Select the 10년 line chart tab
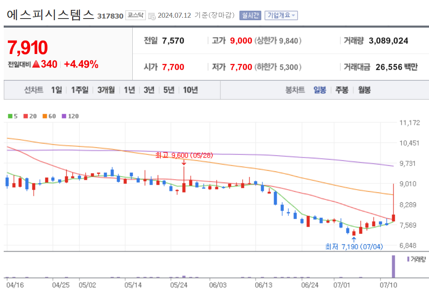The width and height of the screenshot is (429, 293). click(190, 90)
